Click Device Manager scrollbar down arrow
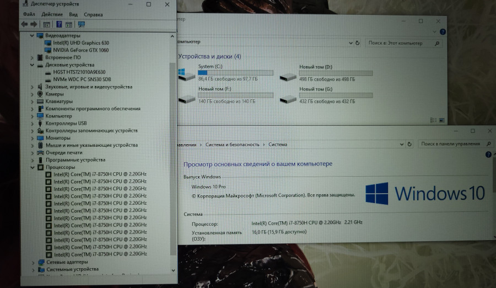Viewport: 496px width, 288px height. coord(173,270)
